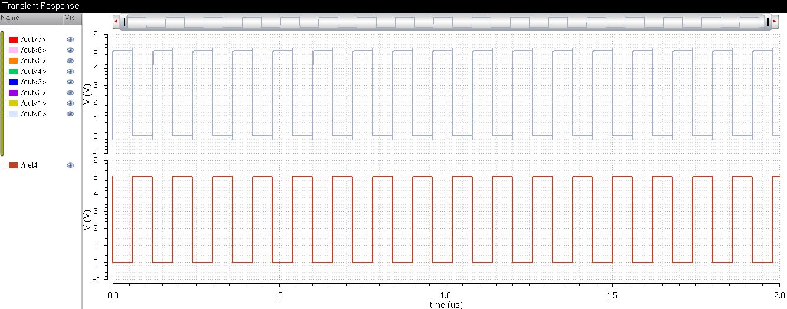
Task: Select the /out<4> signal name
Action: pos(33,71)
